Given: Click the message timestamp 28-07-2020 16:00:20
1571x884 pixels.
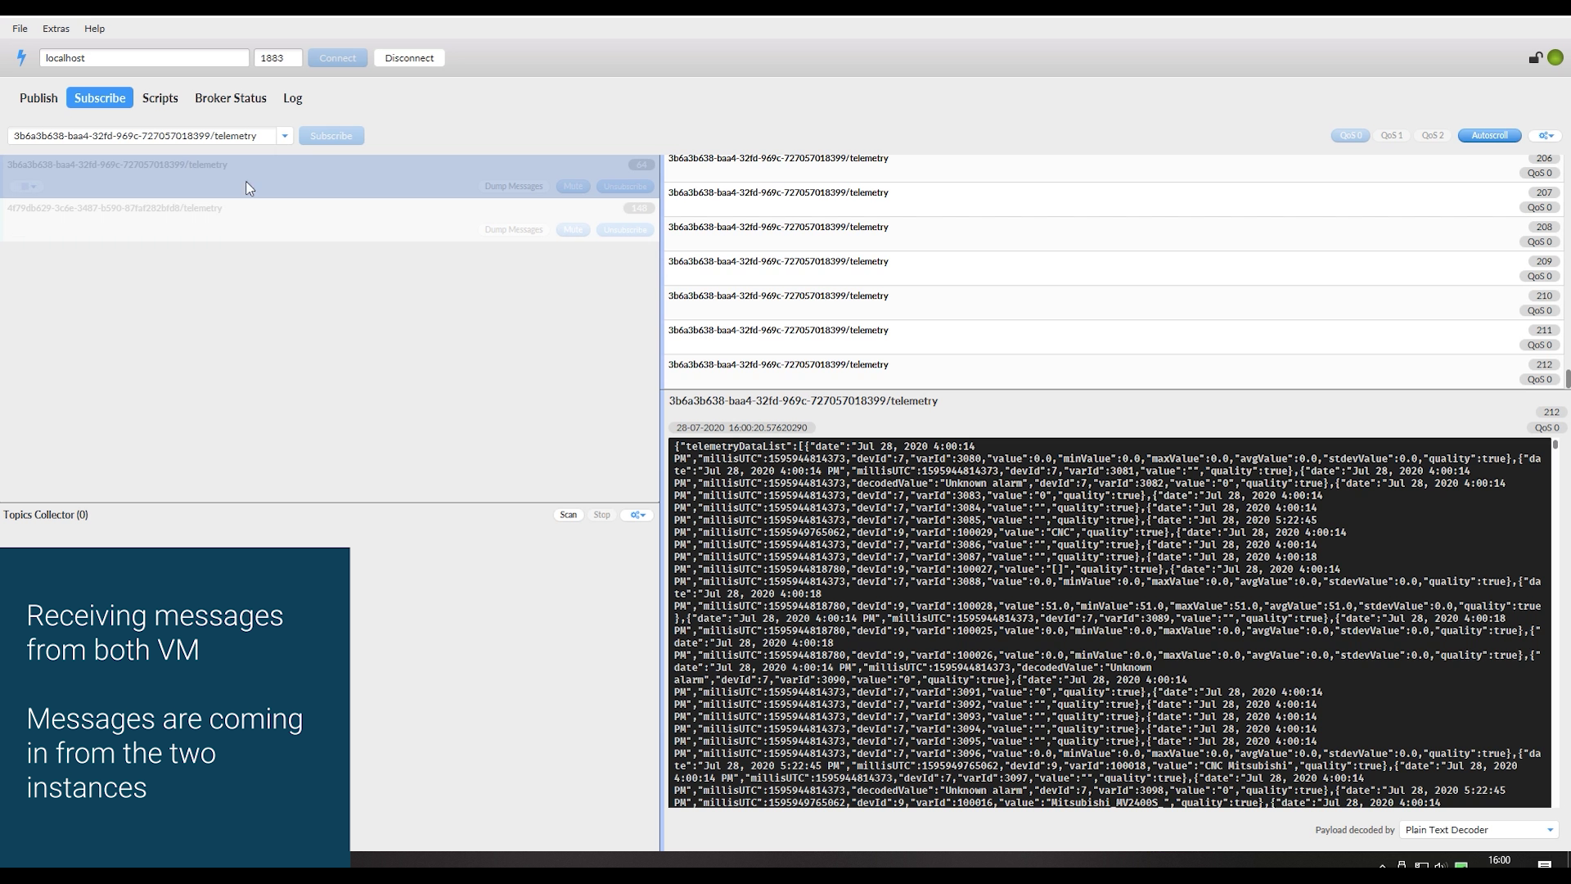Looking at the screenshot, I should tap(741, 428).
